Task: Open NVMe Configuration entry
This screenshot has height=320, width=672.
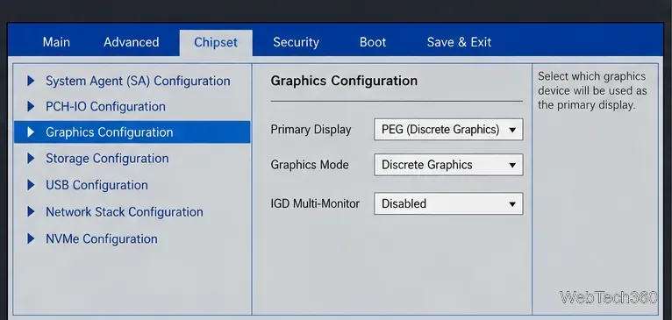Action: pos(102,238)
